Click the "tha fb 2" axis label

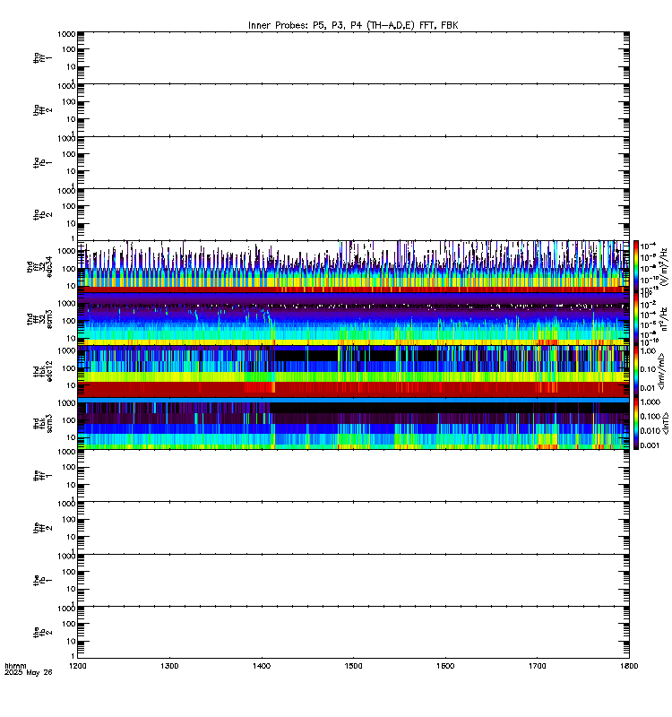tap(42, 214)
